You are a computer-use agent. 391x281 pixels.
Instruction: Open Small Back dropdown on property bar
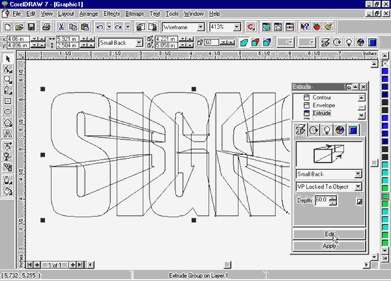(139, 43)
